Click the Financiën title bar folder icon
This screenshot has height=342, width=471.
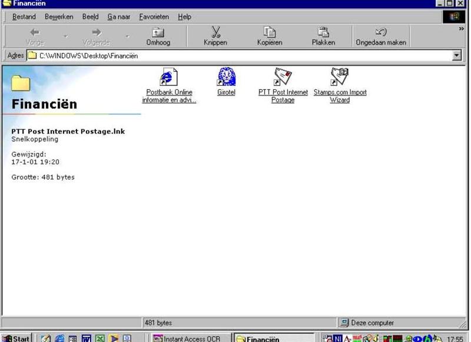[x=6, y=4]
